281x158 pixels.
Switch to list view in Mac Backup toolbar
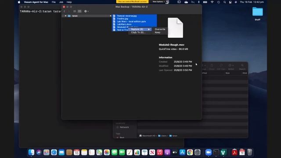75,11
